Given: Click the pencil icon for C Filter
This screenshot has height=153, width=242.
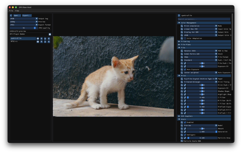Looking at the screenshot, I should (x=185, y=98).
